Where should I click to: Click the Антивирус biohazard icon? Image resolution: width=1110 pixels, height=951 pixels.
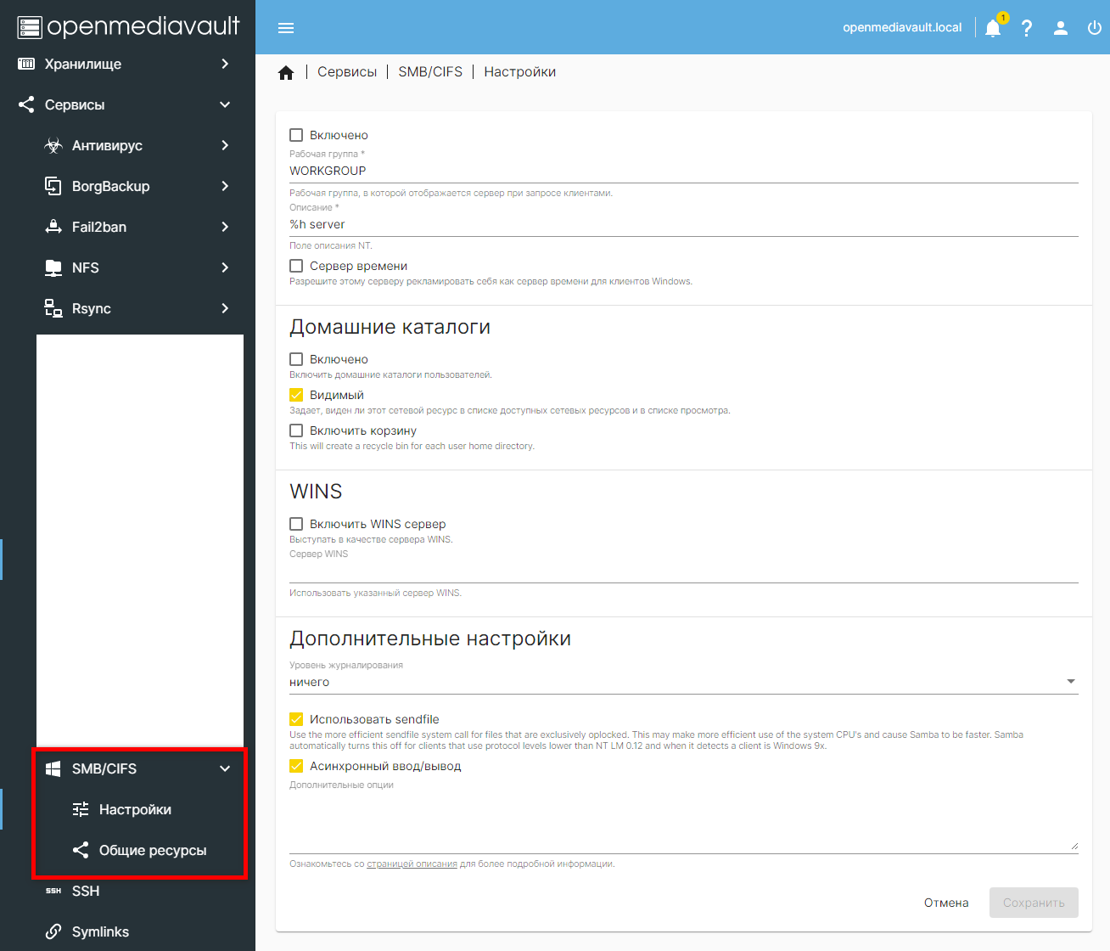(53, 146)
